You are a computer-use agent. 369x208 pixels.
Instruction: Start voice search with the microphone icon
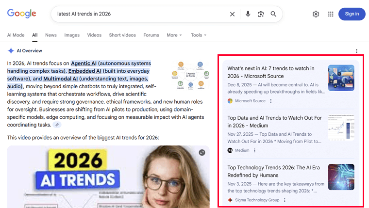coord(248,14)
